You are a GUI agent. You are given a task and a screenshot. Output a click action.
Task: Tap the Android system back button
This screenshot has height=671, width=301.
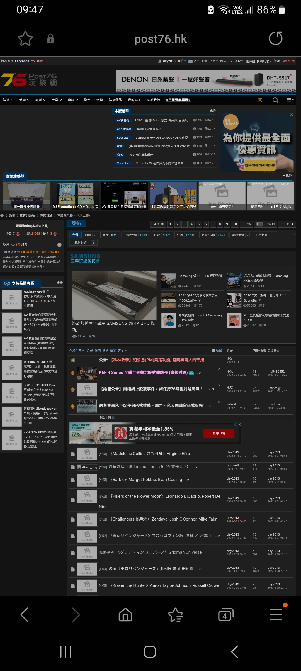coord(235,652)
